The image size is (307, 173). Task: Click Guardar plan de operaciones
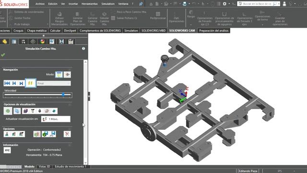[280, 19]
